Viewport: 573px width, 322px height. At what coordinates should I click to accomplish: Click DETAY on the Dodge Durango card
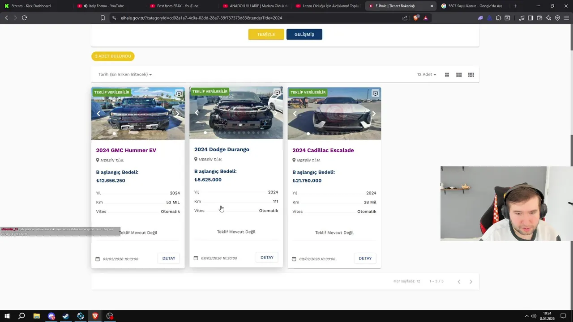pyautogui.click(x=267, y=258)
